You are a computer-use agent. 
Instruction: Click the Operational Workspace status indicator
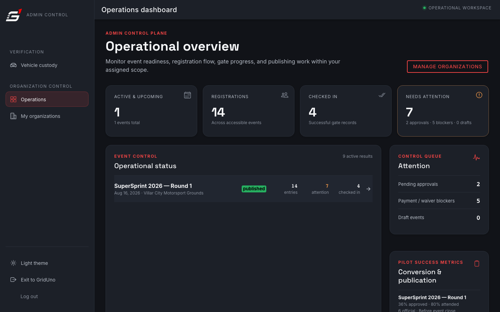pyautogui.click(x=457, y=8)
